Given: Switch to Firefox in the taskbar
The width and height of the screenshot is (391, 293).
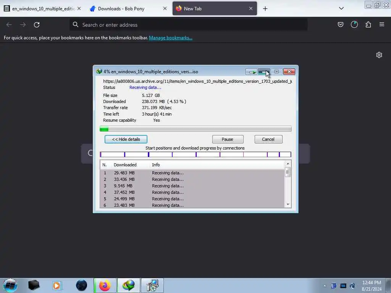Looking at the screenshot, I should point(105,285).
